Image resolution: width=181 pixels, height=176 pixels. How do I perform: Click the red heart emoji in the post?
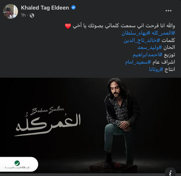click(68, 26)
